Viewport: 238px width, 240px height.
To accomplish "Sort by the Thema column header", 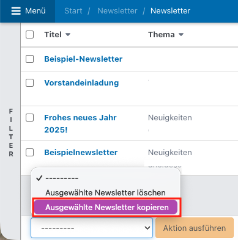I will click(166, 35).
